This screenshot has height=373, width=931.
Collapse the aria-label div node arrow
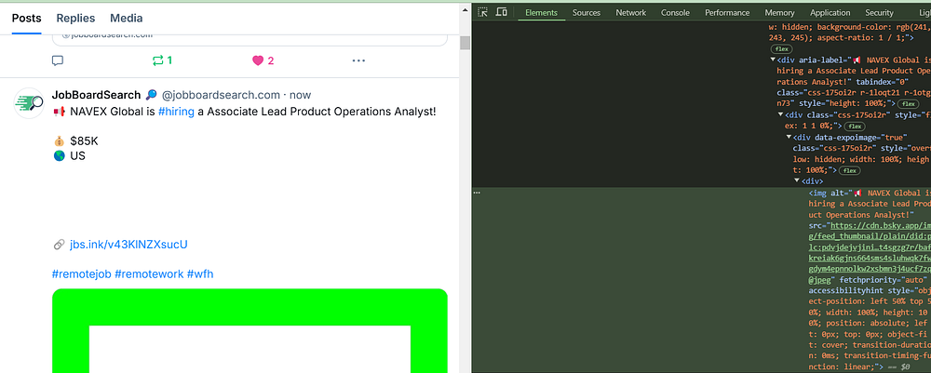tap(773, 60)
